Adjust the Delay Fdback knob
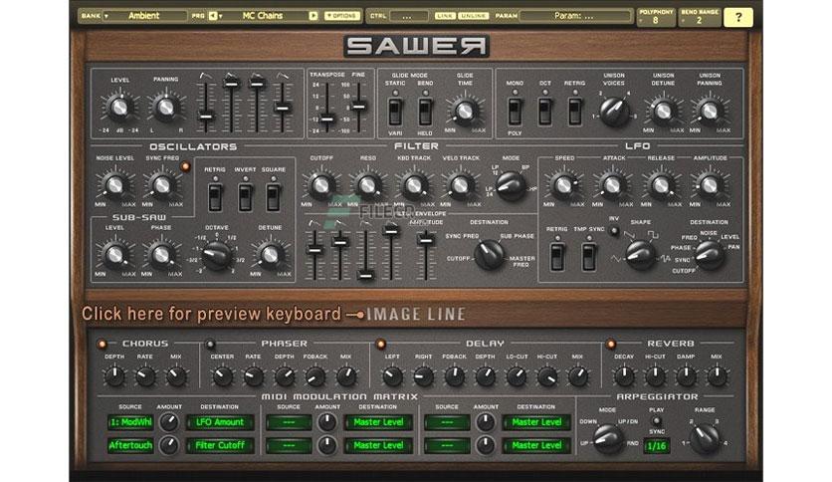This screenshot has height=482, width=832. (454, 376)
